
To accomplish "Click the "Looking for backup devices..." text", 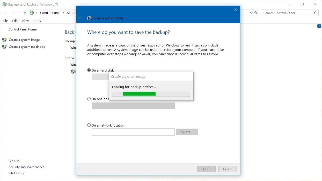I will point(134,87).
